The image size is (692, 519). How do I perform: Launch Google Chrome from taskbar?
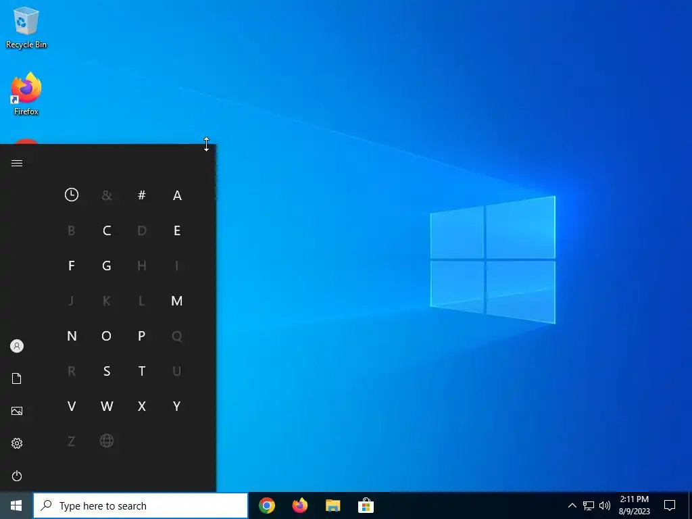click(266, 505)
